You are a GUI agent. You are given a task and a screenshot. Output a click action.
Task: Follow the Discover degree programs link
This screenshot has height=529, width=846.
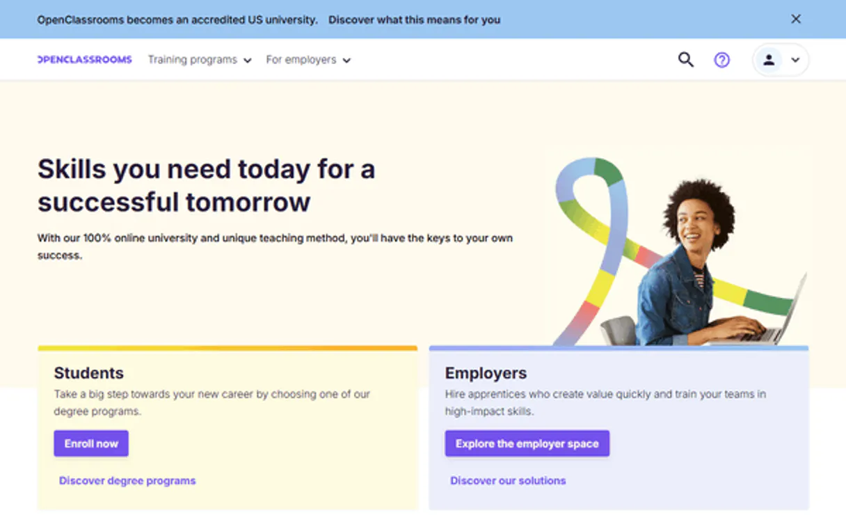126,480
